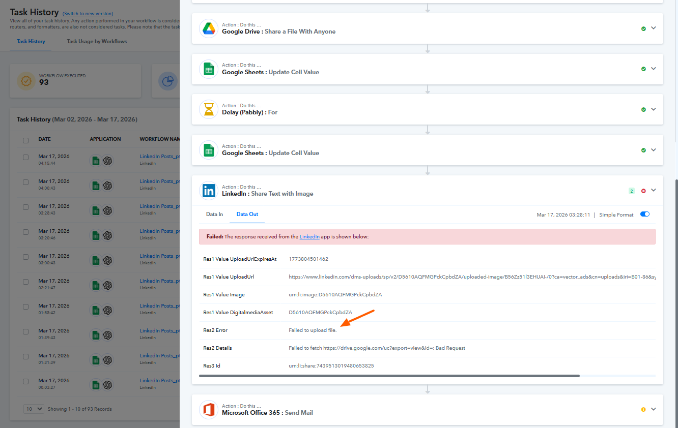Collapse the LinkedIn Share Text with Image step
This screenshot has height=428, width=678.
pos(654,191)
